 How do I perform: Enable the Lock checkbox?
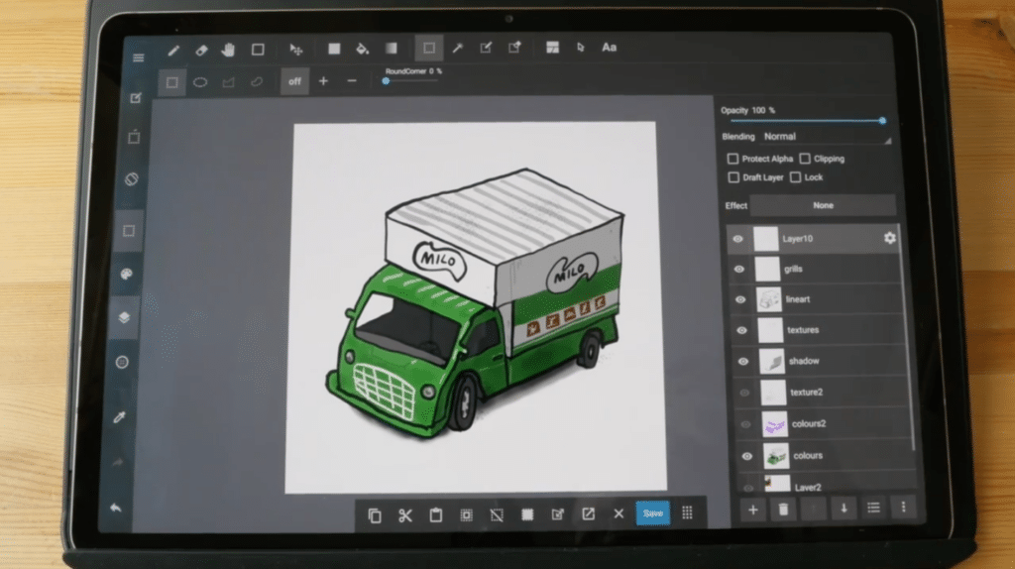[796, 177]
